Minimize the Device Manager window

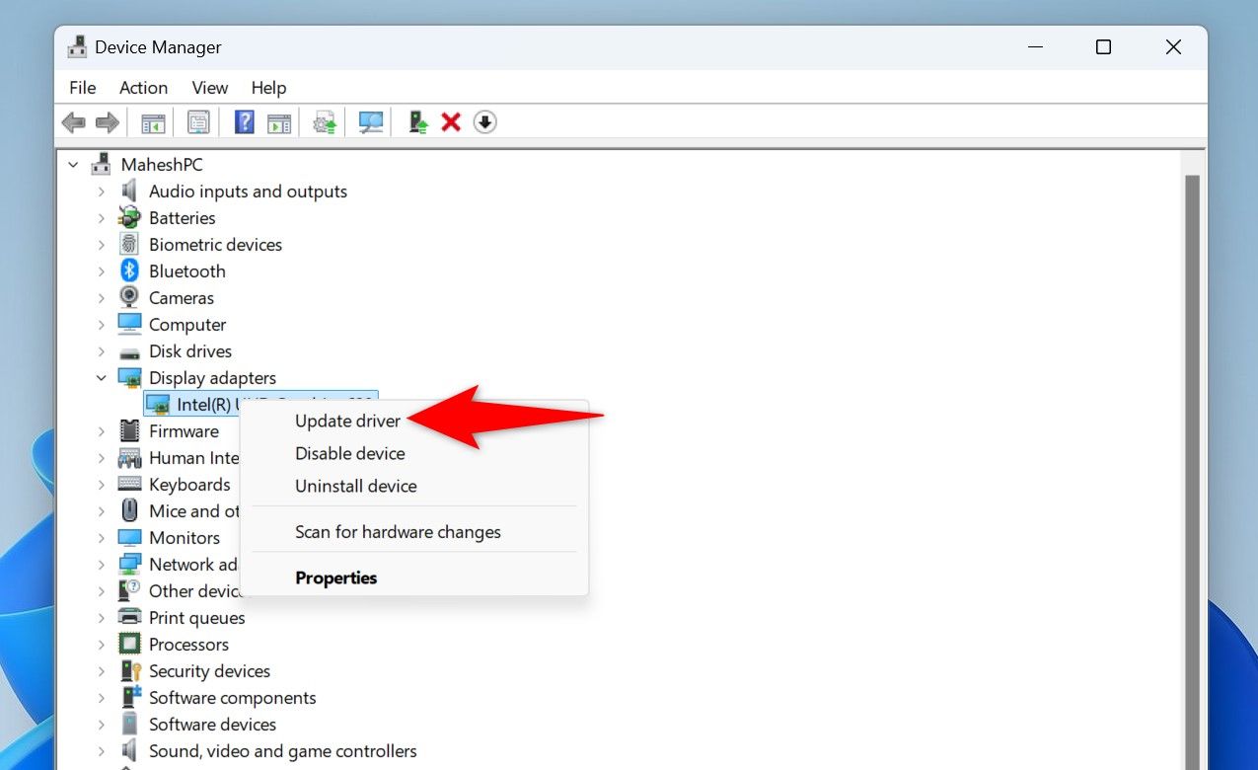pos(1035,47)
